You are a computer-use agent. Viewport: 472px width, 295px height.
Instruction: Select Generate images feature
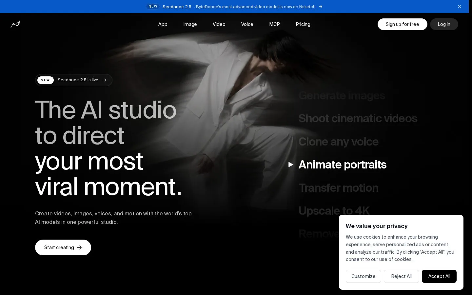[342, 95]
